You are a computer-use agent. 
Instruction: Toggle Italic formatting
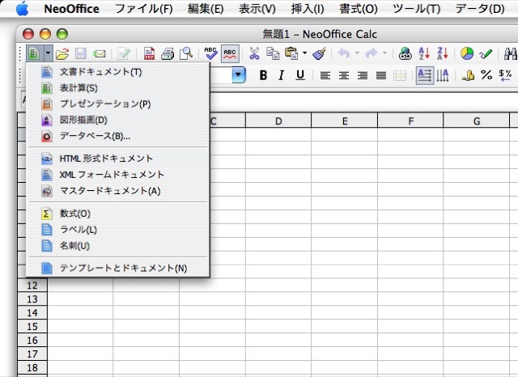282,75
